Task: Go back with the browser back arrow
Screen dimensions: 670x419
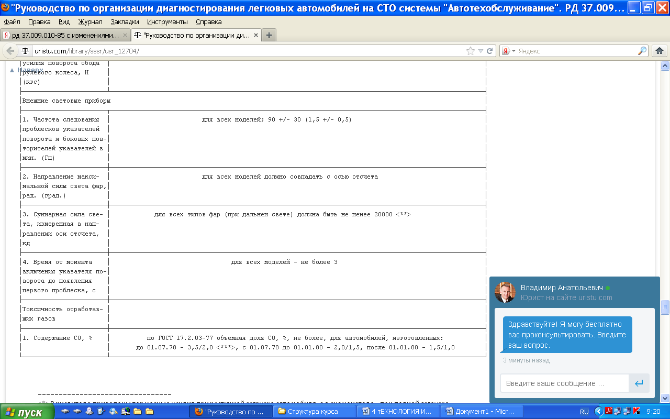Action: (x=10, y=51)
